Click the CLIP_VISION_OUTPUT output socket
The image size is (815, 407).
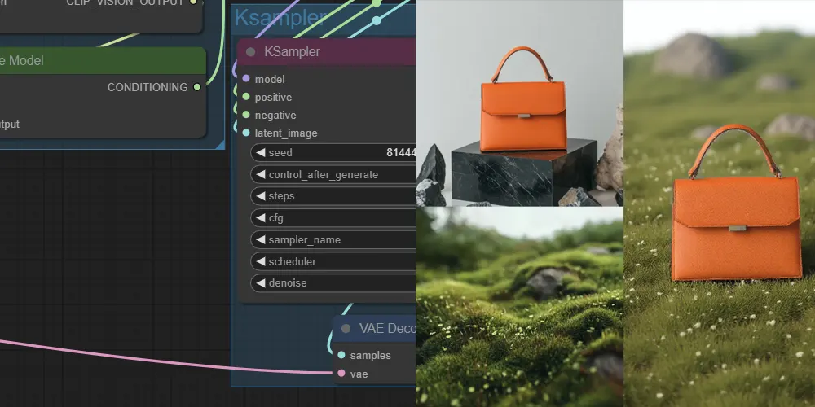click(193, 2)
